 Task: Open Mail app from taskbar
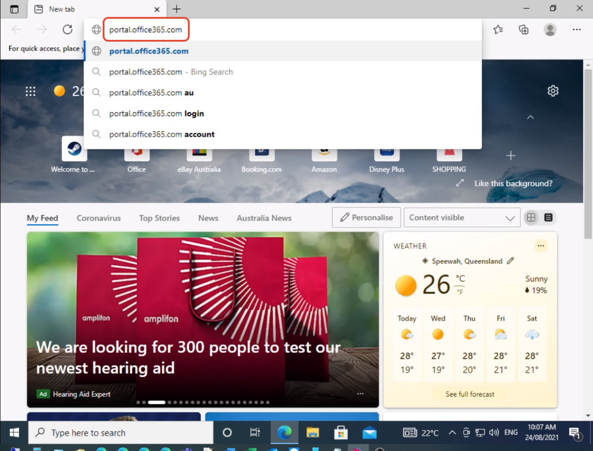pyautogui.click(x=369, y=433)
